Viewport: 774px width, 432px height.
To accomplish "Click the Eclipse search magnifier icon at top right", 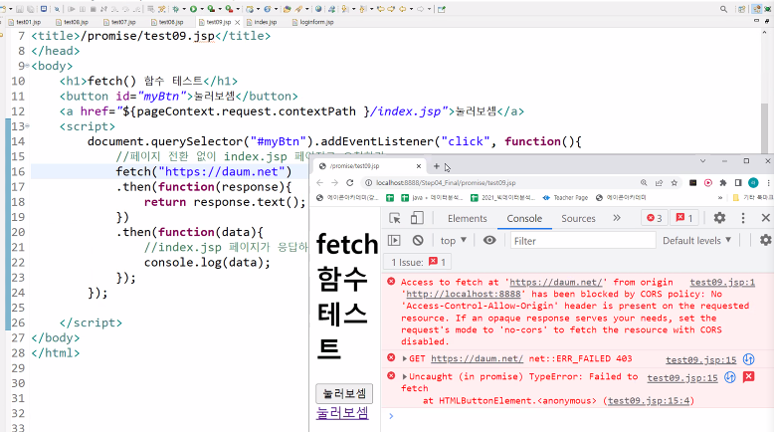I will 723,9.
